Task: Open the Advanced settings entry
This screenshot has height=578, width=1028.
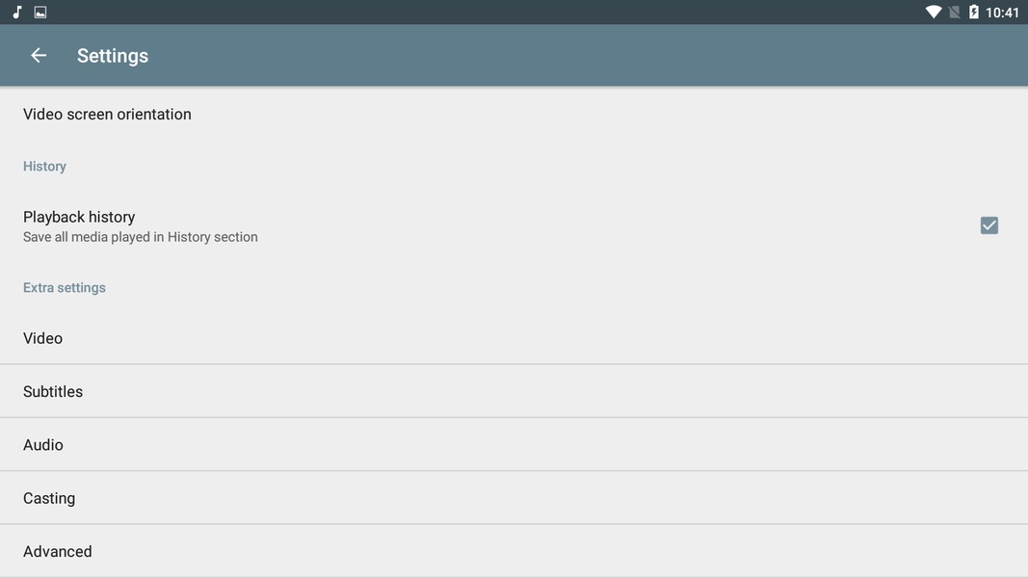Action: [514, 551]
